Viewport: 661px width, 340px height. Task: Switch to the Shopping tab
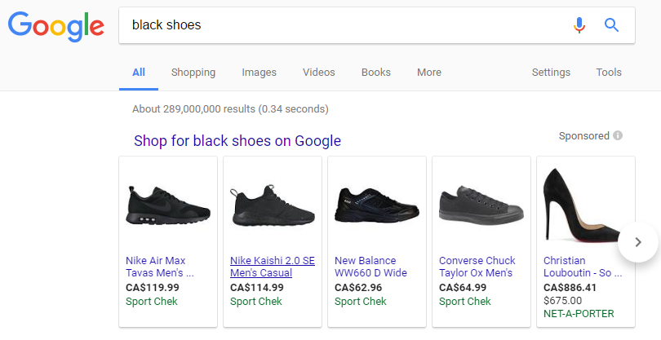[193, 73]
